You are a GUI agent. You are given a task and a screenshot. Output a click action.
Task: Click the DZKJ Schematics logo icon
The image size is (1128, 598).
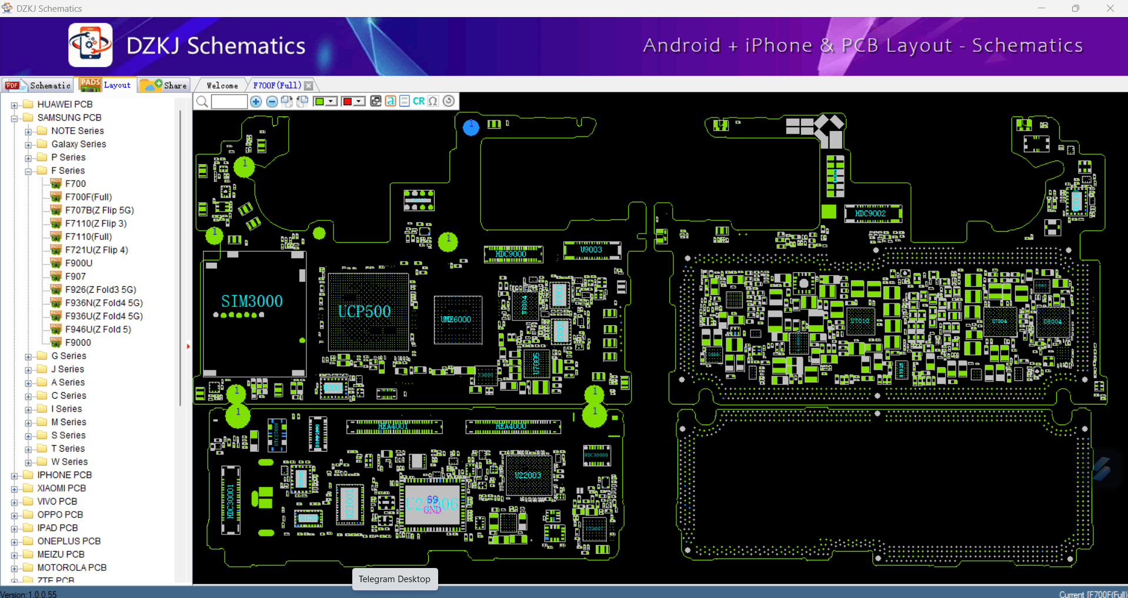[90, 45]
